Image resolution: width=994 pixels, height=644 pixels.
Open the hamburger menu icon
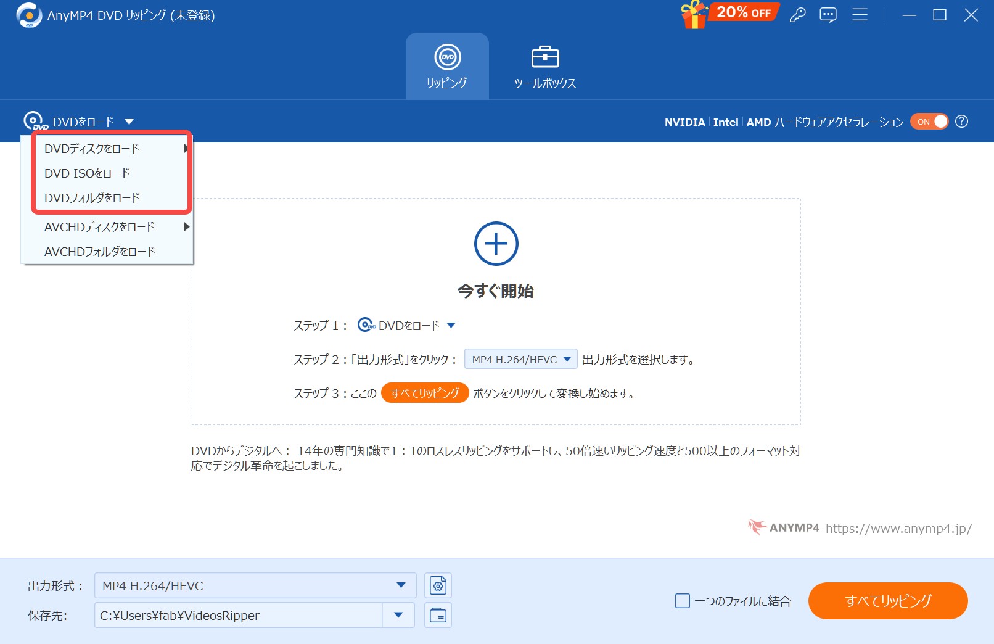pyautogui.click(x=860, y=15)
